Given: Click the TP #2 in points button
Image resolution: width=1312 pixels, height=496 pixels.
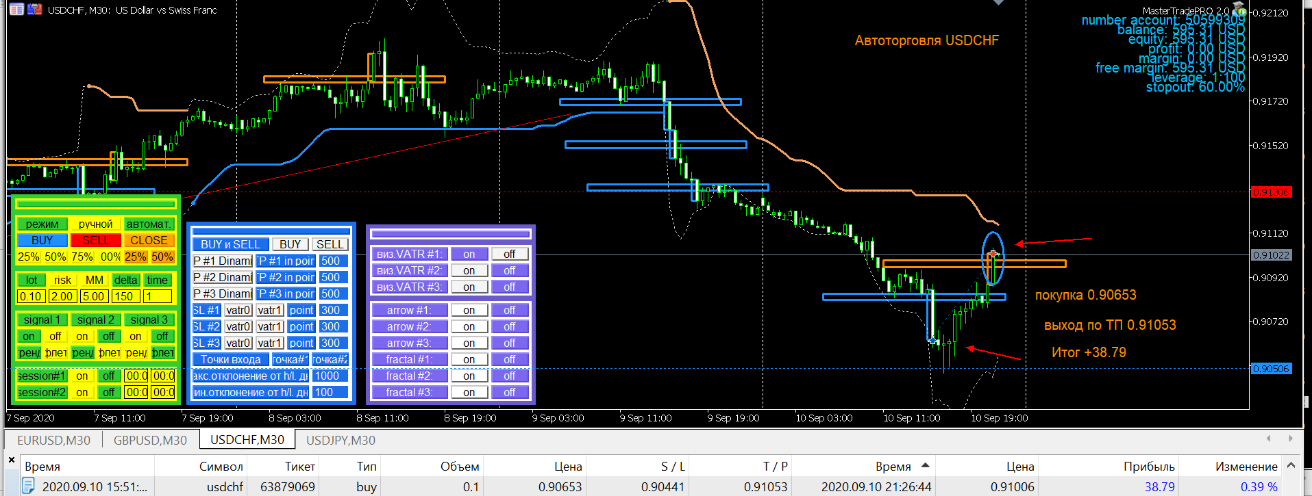Looking at the screenshot, I should tap(286, 277).
